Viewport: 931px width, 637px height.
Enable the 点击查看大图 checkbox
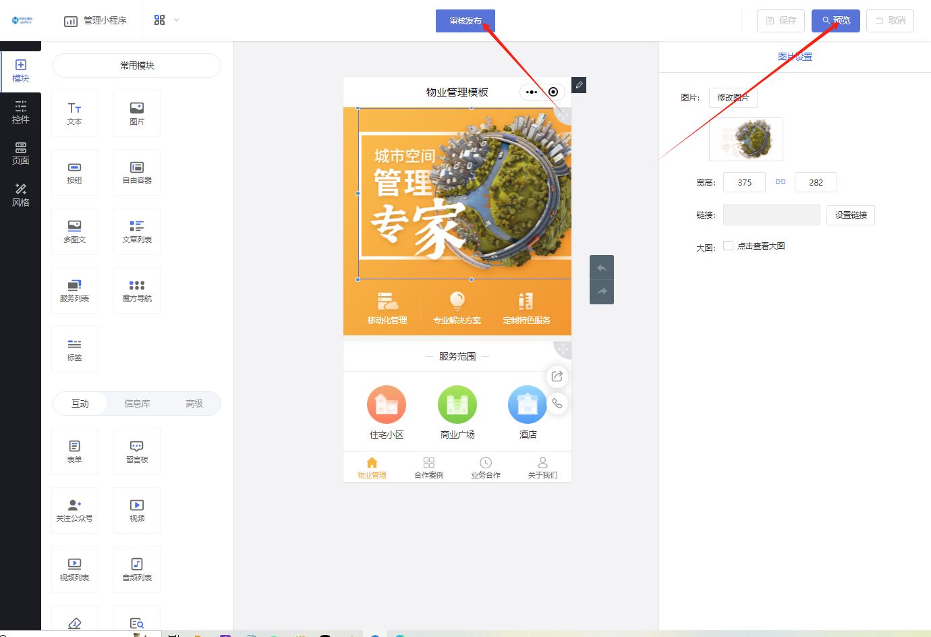tap(728, 246)
